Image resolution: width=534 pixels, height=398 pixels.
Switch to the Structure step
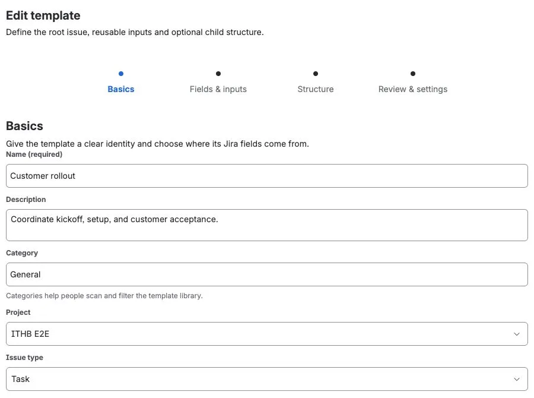[316, 89]
